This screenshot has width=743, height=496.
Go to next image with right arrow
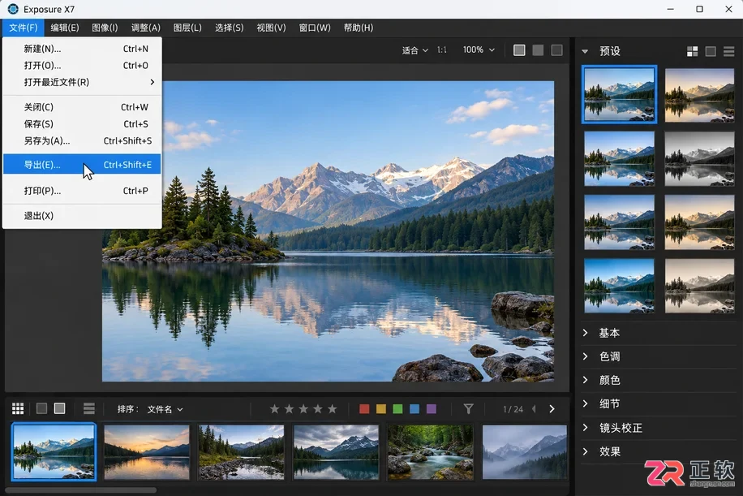pyautogui.click(x=552, y=409)
